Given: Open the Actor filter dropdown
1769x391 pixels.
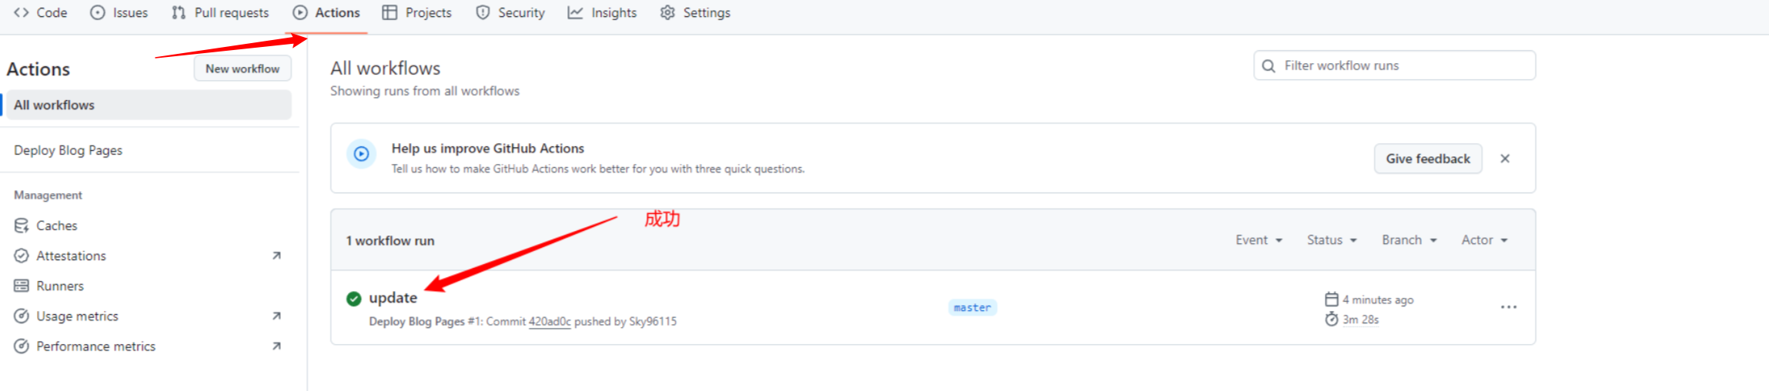Looking at the screenshot, I should 1483,240.
